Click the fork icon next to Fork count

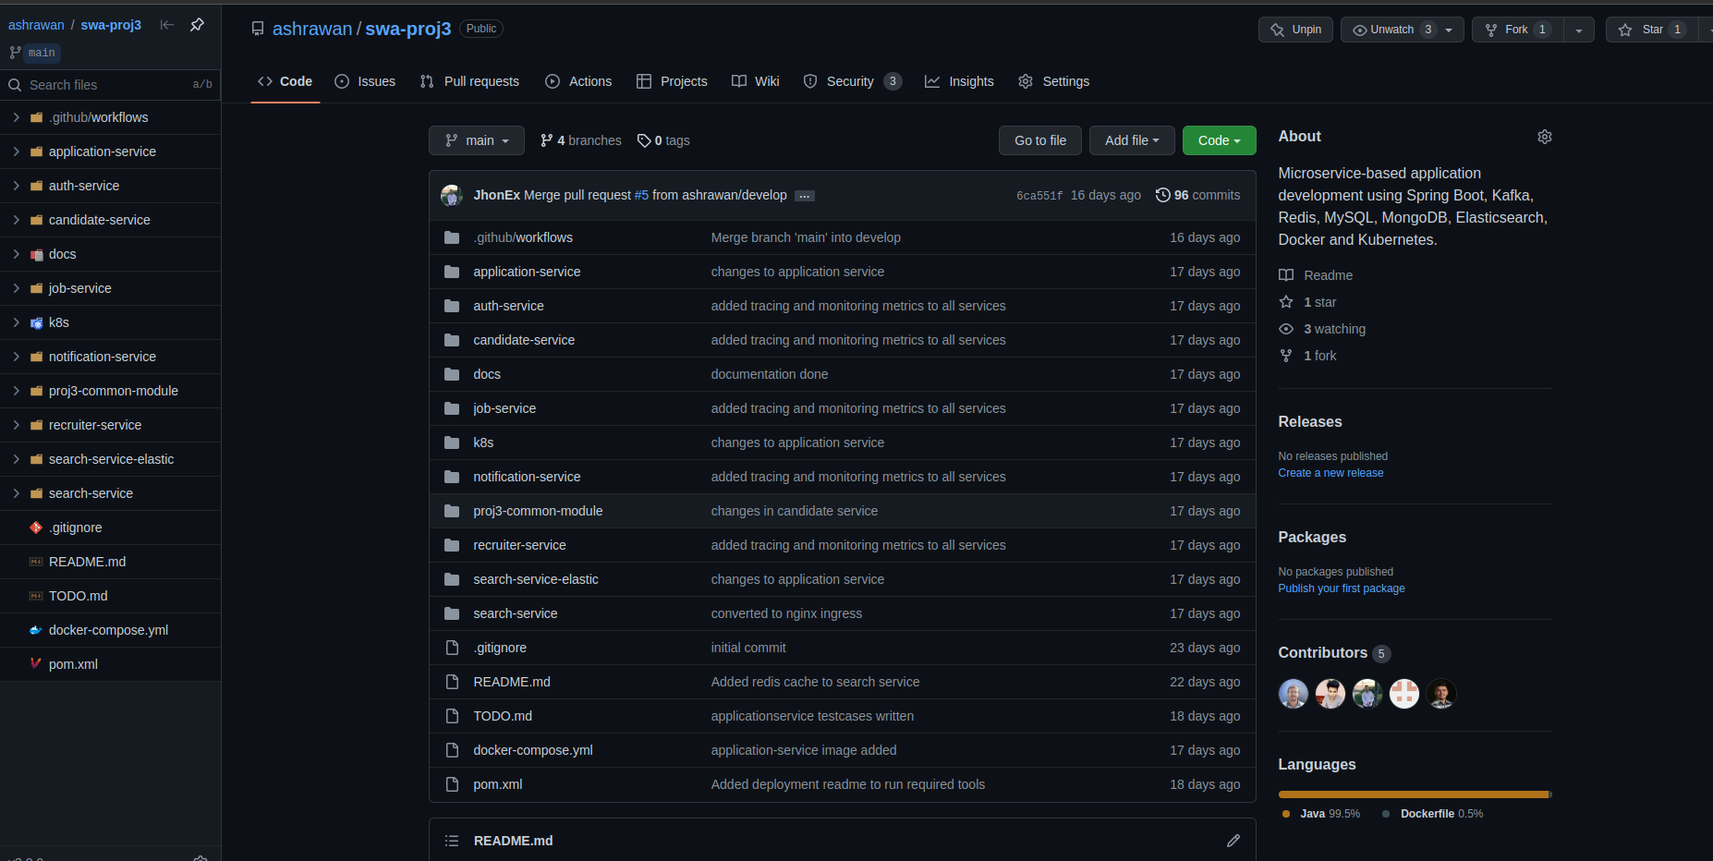[x=1490, y=29]
